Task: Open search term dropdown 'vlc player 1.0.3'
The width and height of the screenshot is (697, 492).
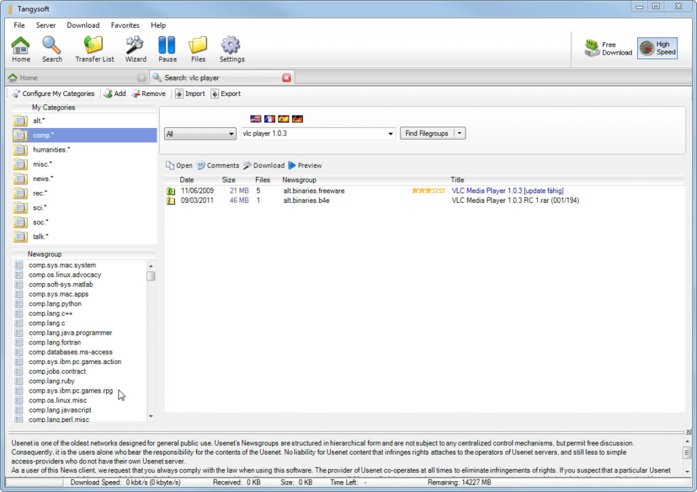Action: pyautogui.click(x=390, y=134)
